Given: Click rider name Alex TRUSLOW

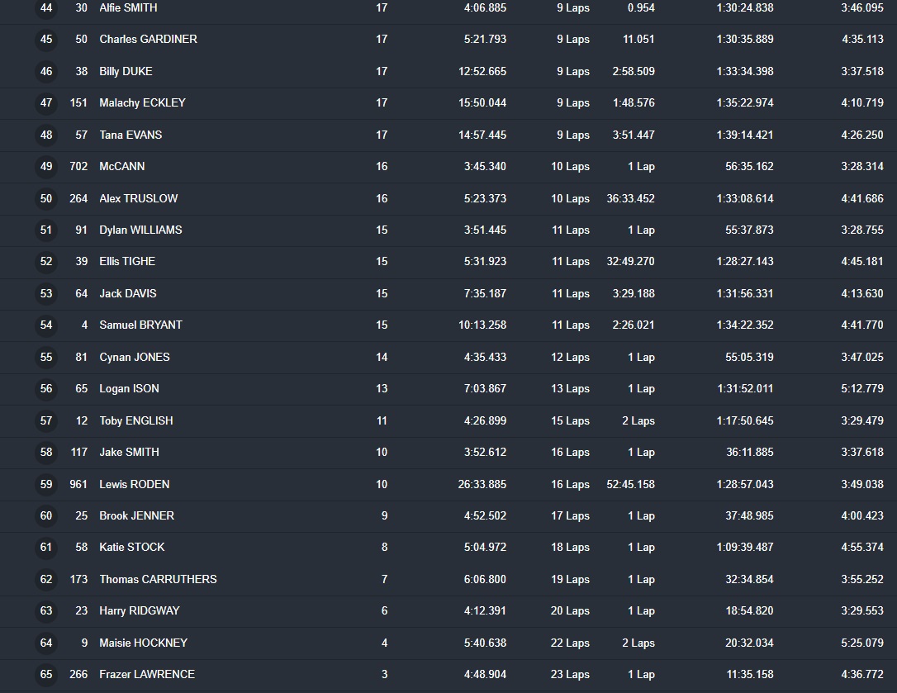Looking at the screenshot, I should [138, 198].
